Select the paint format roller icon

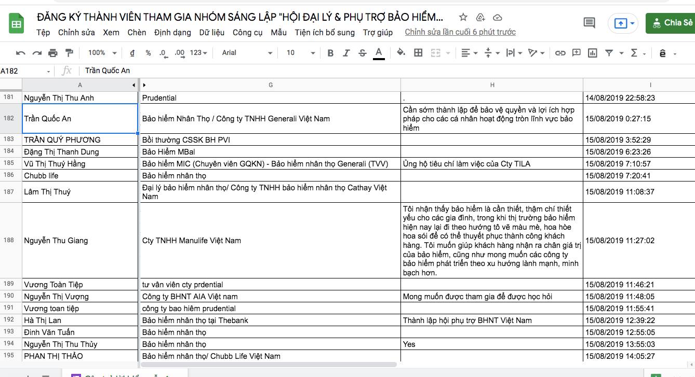[69, 53]
